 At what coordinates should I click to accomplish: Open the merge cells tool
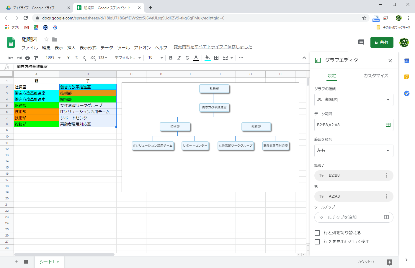(x=225, y=58)
